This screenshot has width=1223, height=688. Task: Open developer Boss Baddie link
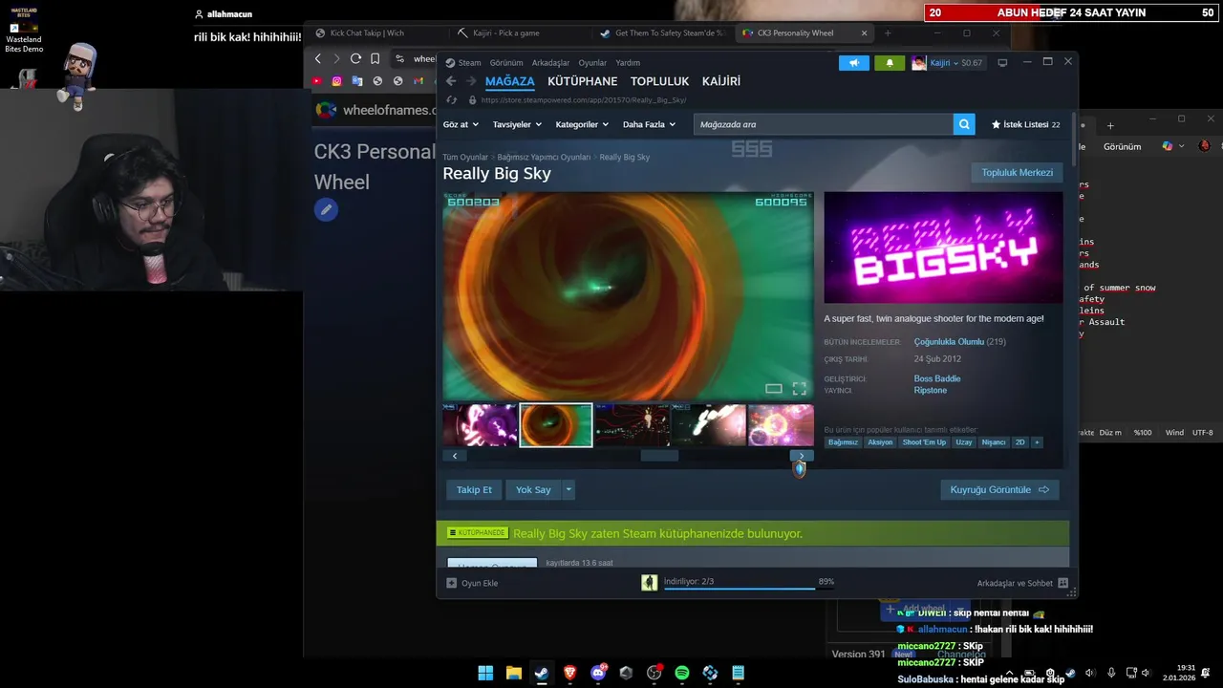tap(937, 378)
